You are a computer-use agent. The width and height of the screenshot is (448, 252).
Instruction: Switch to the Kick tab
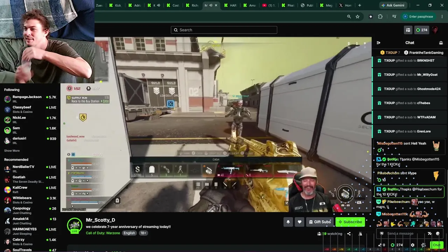pos(115,5)
